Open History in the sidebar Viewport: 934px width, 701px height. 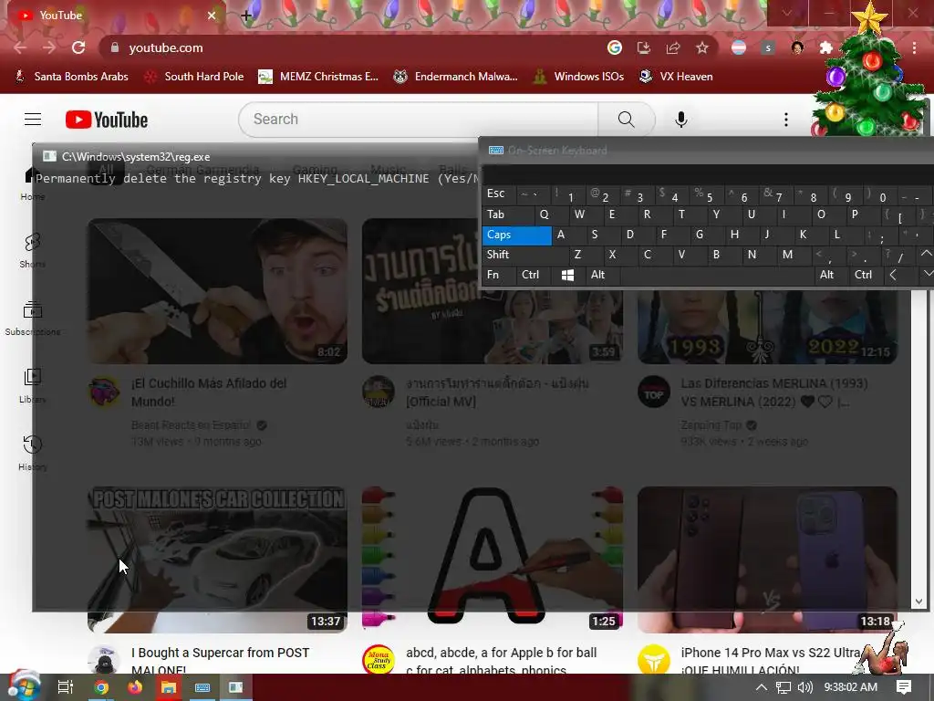click(x=32, y=453)
